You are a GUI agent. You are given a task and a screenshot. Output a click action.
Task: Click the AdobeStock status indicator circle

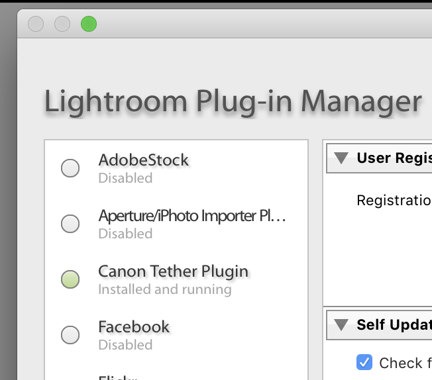[70, 168]
